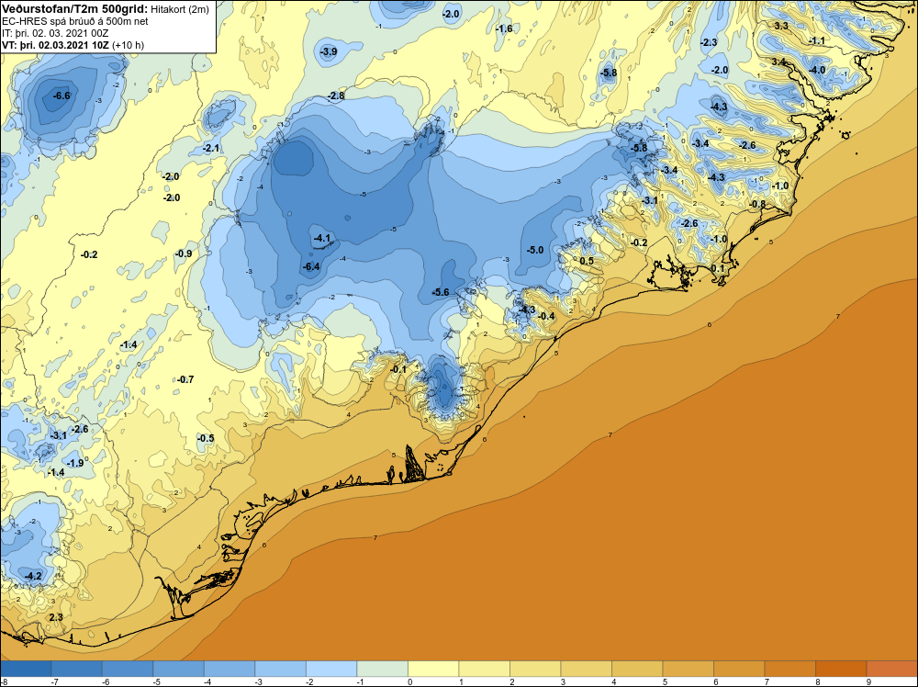Screen dimensions: 918x687
Task: Click the -2.1 temperature label
Action: [211, 148]
